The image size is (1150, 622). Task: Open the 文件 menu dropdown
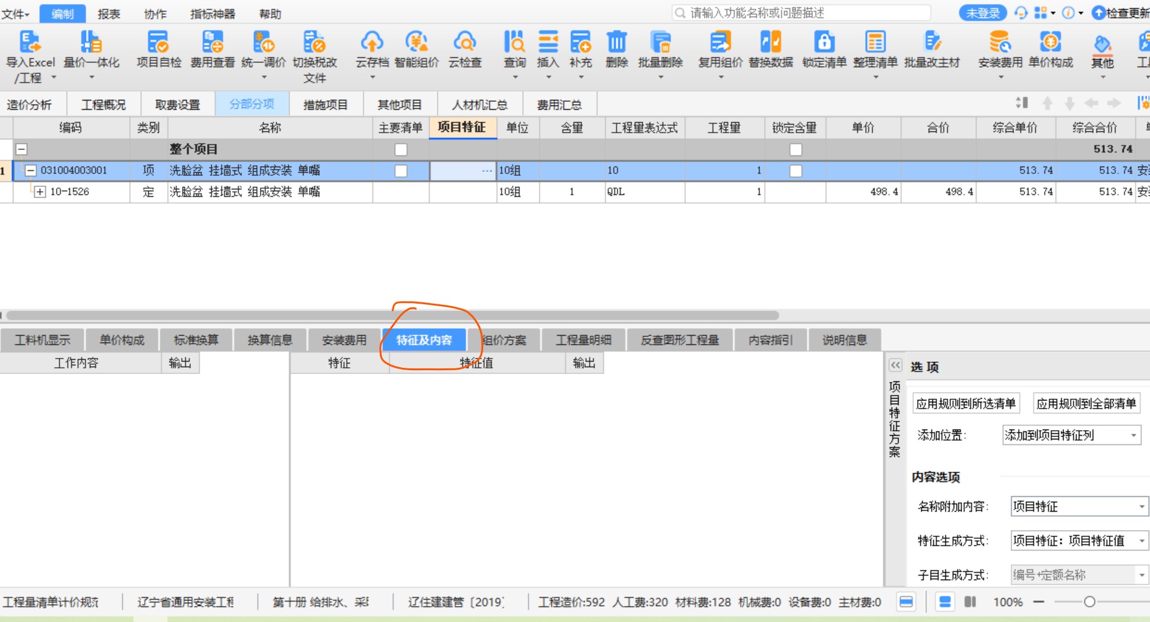15,14
